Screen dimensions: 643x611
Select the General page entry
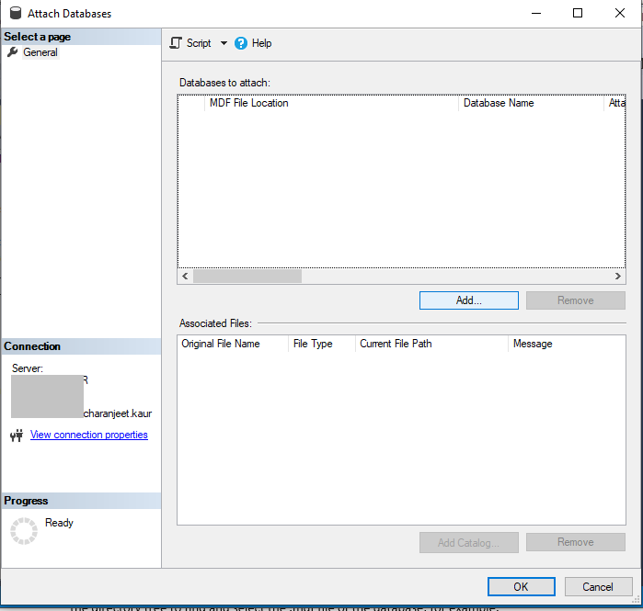pos(40,52)
